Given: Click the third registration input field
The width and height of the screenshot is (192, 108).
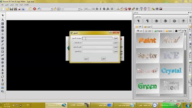Looking at the screenshot, I should pyautogui.click(x=97, y=47).
